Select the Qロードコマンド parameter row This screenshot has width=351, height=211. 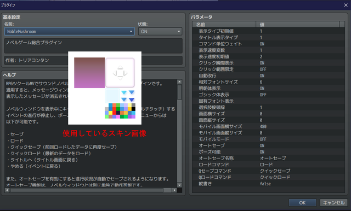[x=268, y=177]
